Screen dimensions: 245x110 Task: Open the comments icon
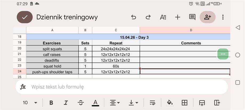click(x=192, y=17)
